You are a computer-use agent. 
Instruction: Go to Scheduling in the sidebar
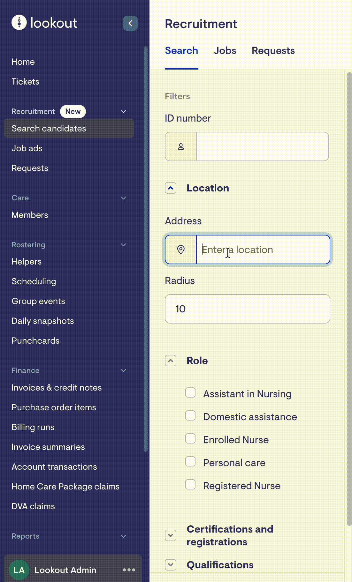tap(34, 281)
